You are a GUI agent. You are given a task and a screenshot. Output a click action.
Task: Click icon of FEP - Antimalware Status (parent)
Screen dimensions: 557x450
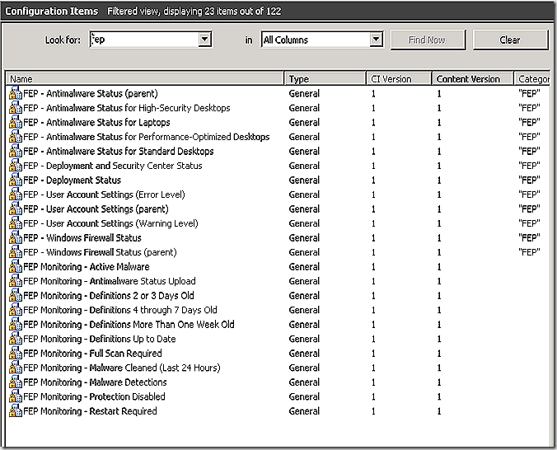[16, 93]
